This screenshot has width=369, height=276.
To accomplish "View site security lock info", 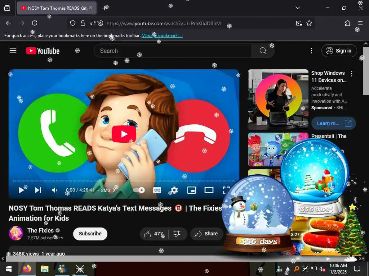I will click(x=83, y=23).
